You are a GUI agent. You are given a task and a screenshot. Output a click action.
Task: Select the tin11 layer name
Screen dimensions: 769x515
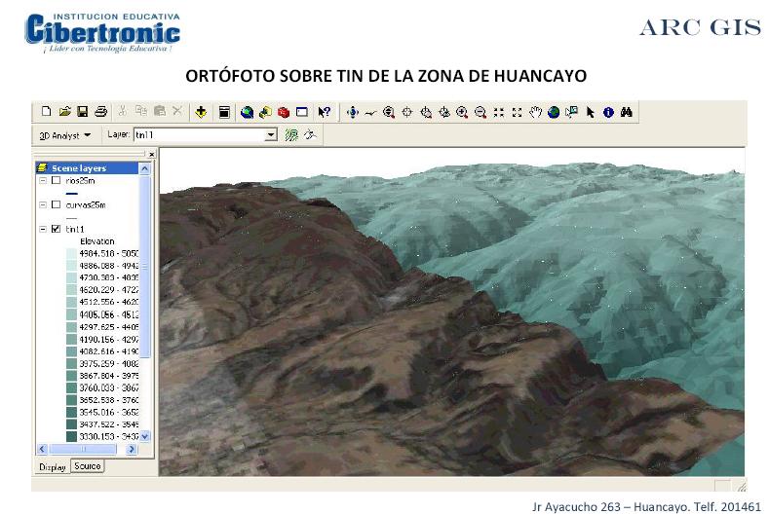[x=75, y=229]
